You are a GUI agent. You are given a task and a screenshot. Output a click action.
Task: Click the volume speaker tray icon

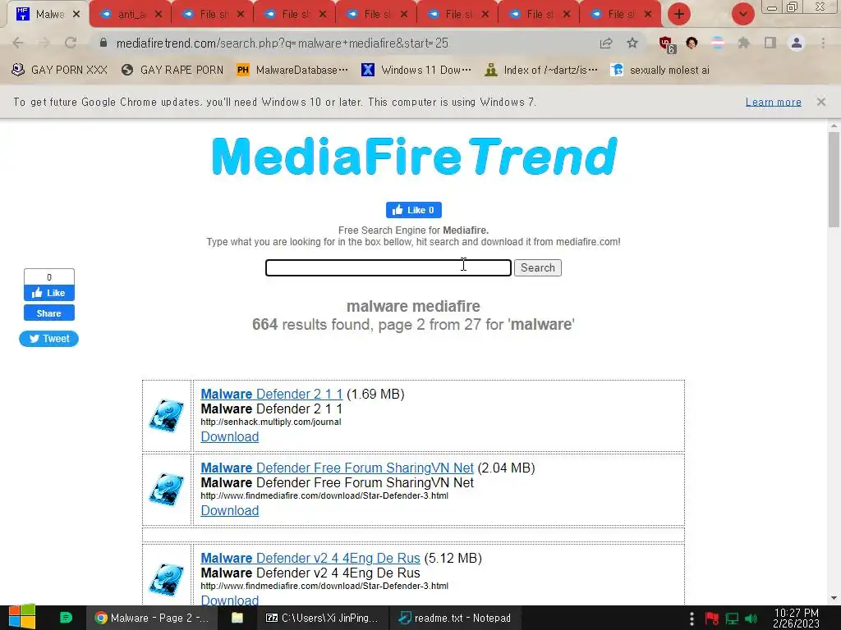751,619
